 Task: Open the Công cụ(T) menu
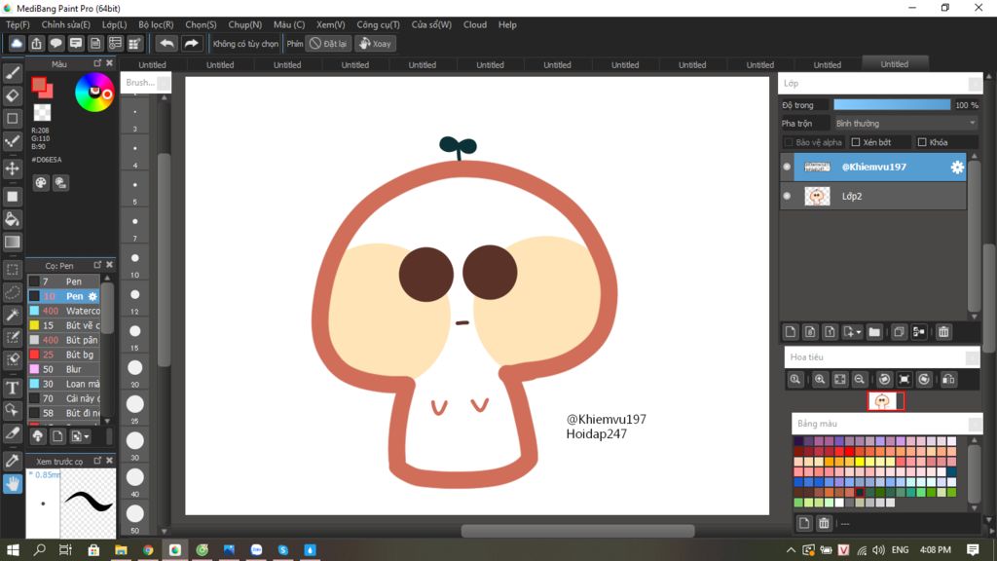coord(379,24)
